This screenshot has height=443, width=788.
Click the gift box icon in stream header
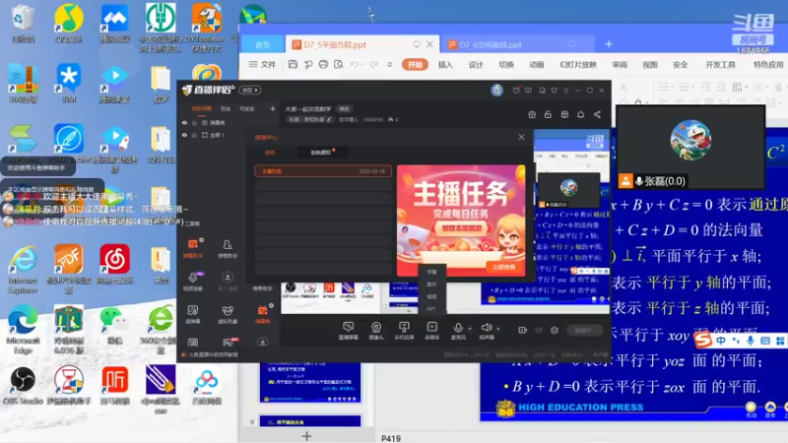click(x=532, y=114)
